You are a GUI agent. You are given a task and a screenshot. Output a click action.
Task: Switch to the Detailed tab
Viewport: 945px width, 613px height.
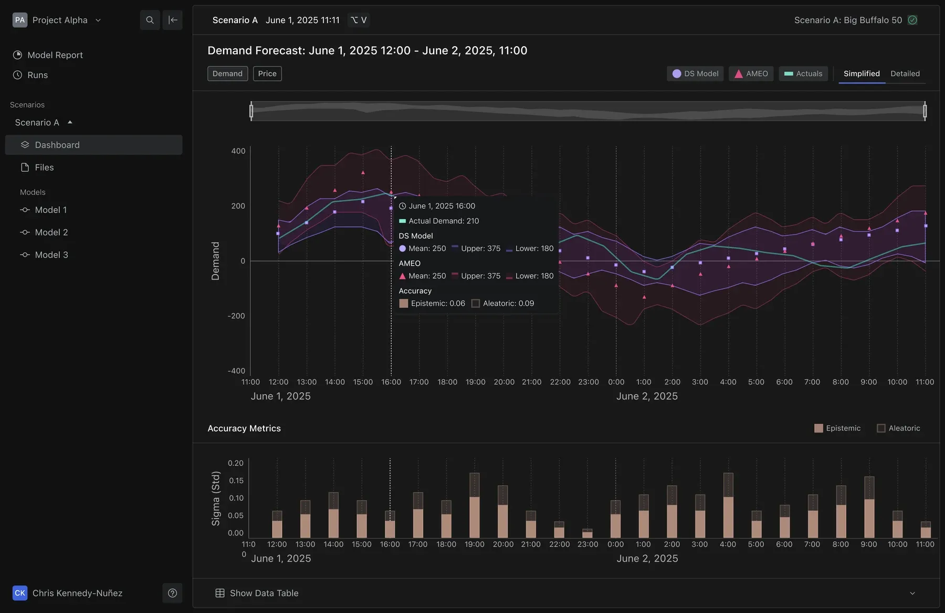pyautogui.click(x=905, y=73)
